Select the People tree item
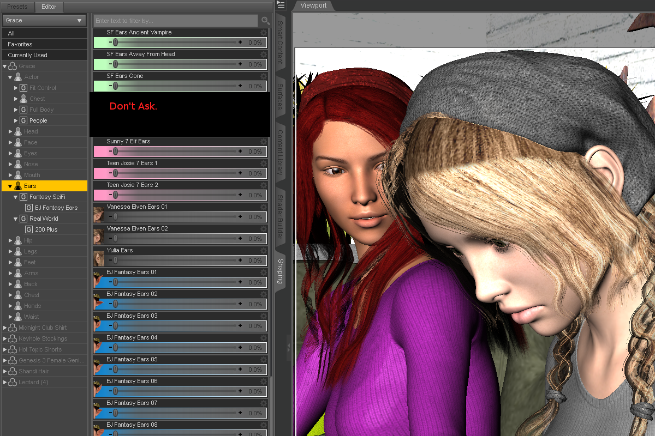655x436 pixels. point(38,120)
